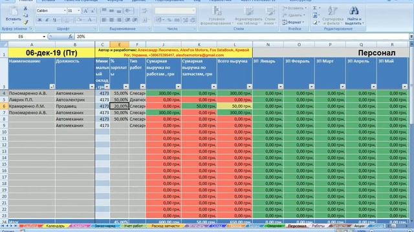Open the text orientation tool

pyautogui.click(x=129, y=10)
